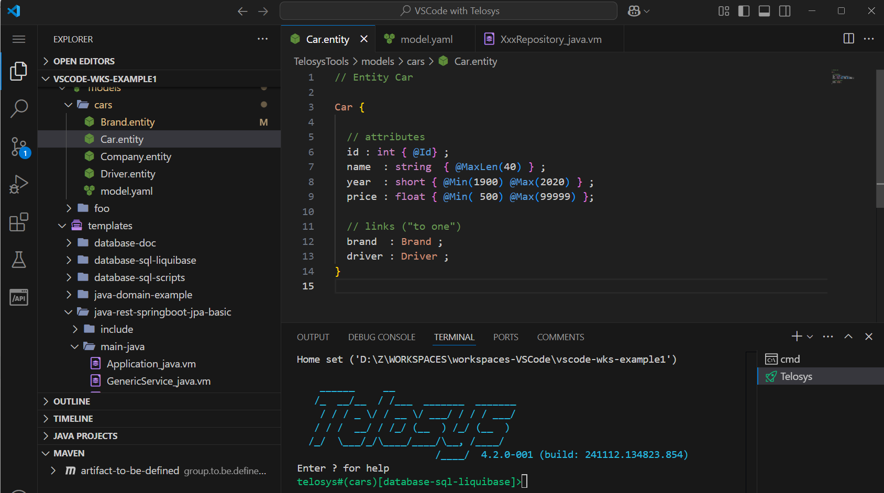Image resolution: width=884 pixels, height=493 pixels.
Task: Open the Search view in activity bar
Action: pos(19,109)
